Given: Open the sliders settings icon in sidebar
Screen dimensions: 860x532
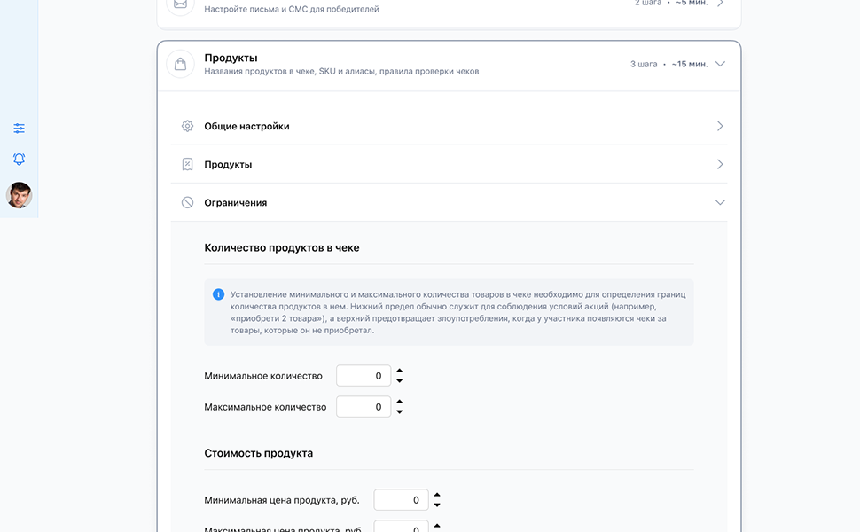Looking at the screenshot, I should (x=20, y=129).
